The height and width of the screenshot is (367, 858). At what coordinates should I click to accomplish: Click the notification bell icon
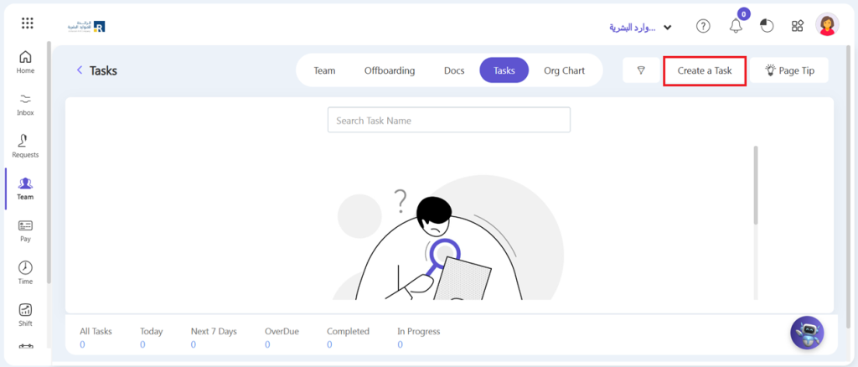pos(736,26)
